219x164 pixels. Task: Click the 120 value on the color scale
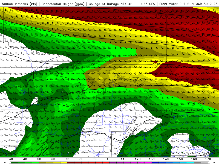(138, 159)
